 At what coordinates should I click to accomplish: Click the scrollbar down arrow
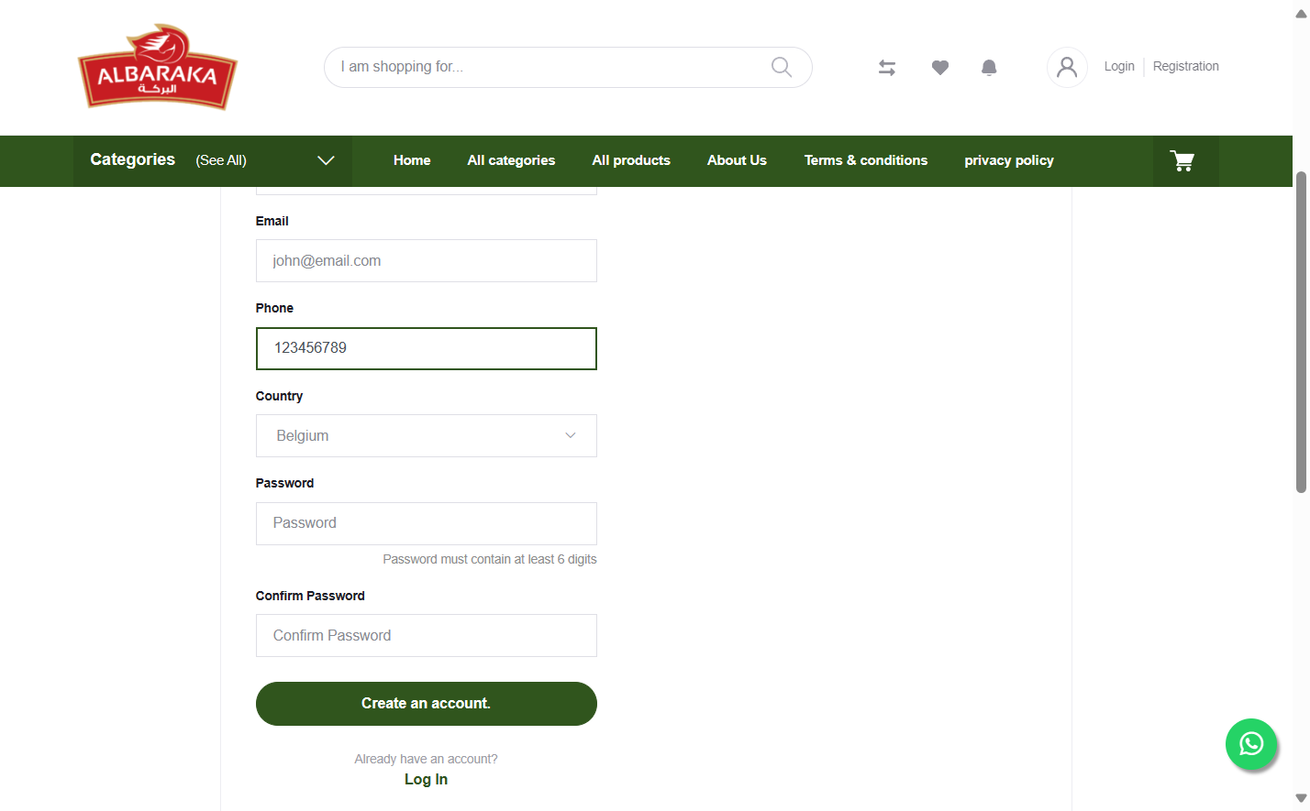point(1301,799)
